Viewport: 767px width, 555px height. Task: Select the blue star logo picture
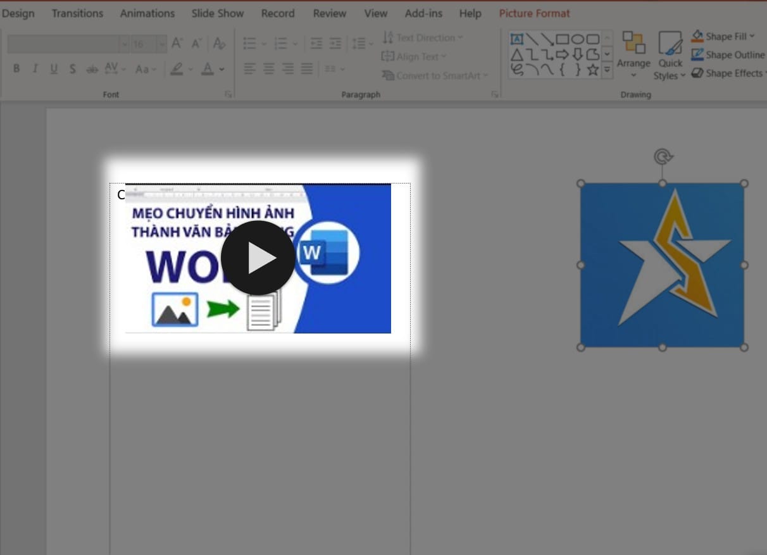(663, 265)
